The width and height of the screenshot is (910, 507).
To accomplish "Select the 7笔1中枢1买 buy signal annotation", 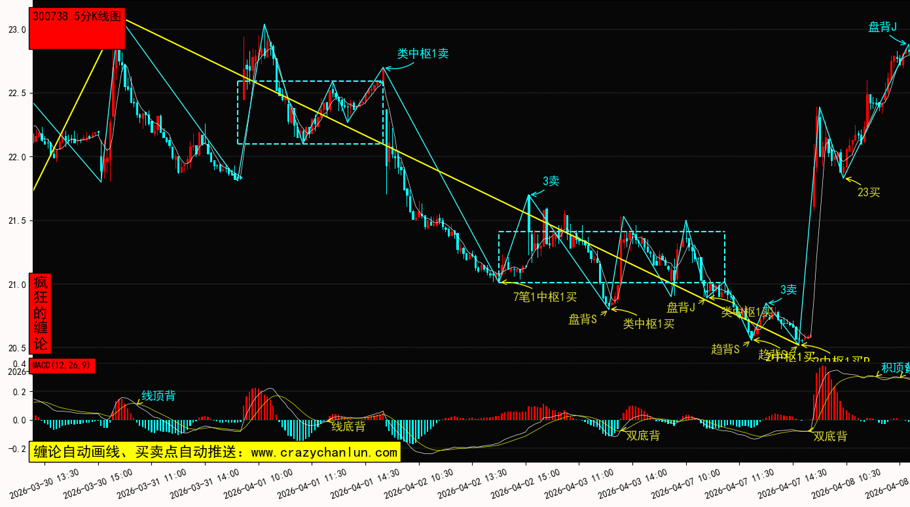I will 545,297.
